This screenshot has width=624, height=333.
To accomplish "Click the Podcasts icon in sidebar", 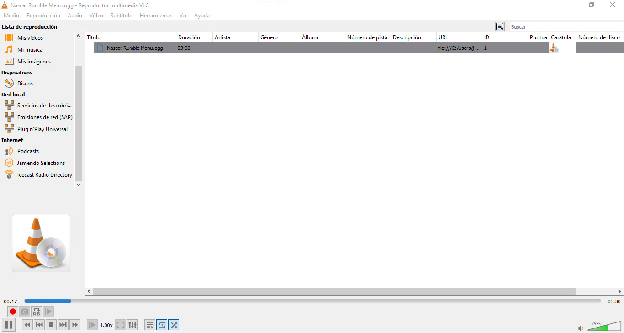I will (x=9, y=151).
